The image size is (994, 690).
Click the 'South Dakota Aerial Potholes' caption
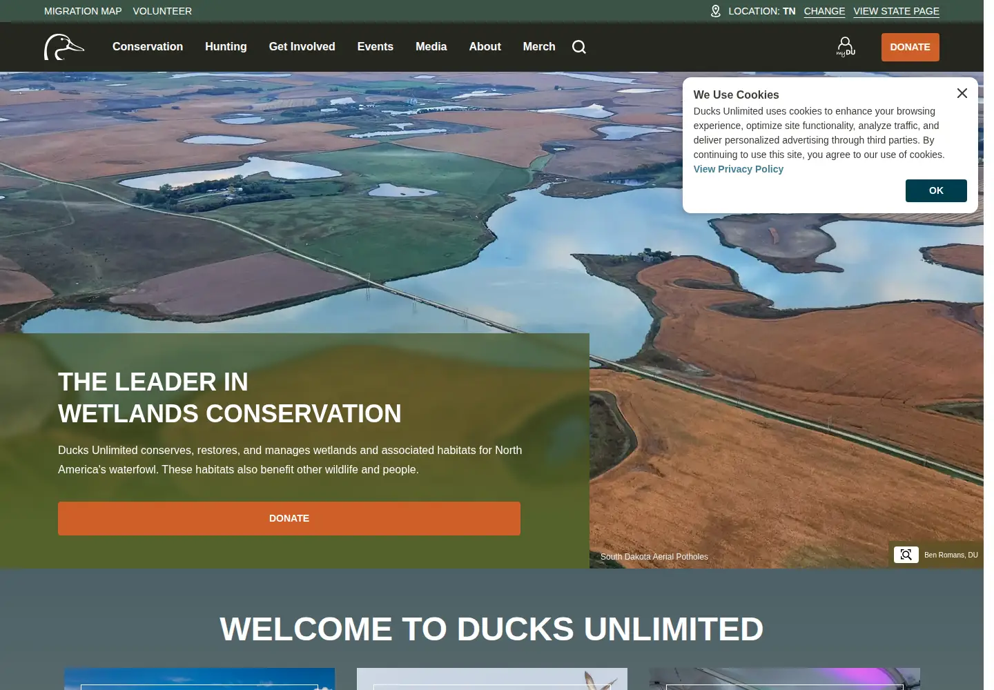pos(654,557)
